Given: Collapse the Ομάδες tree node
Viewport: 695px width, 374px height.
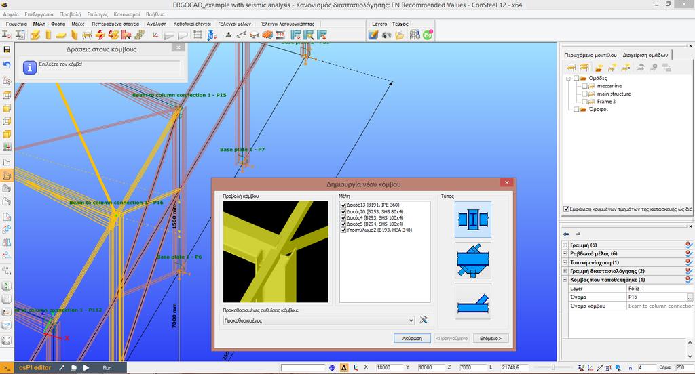Looking at the screenshot, I should coord(568,79).
